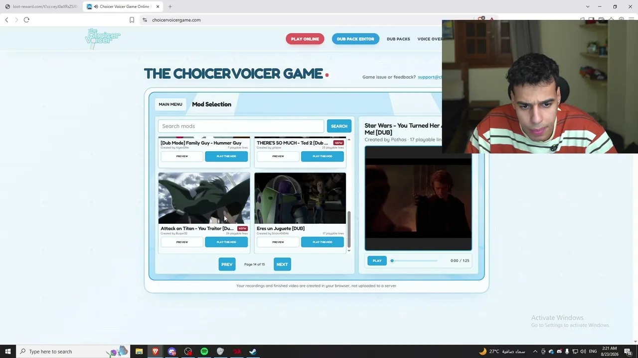Screen dimensions: 638x358
Task: Focus the Search mods field
Action: 241,126
